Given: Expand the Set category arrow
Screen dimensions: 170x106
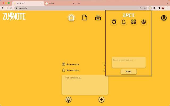Looking at the screenshot, I should 104,64.
